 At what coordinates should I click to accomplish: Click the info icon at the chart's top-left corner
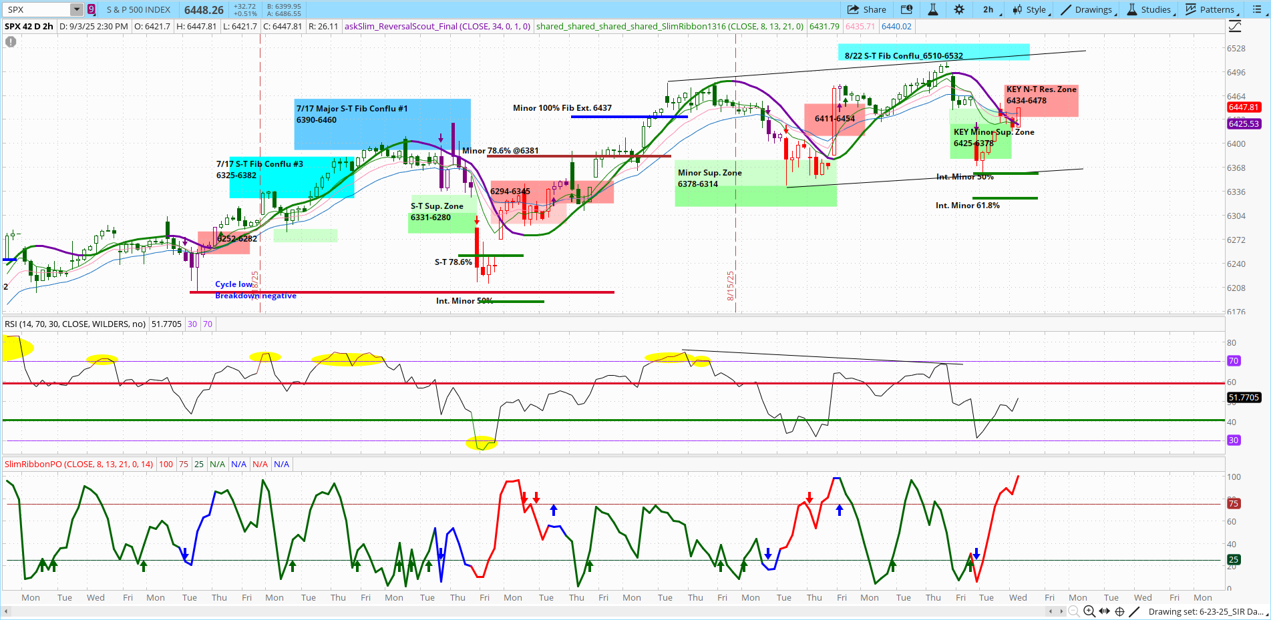[x=11, y=41]
